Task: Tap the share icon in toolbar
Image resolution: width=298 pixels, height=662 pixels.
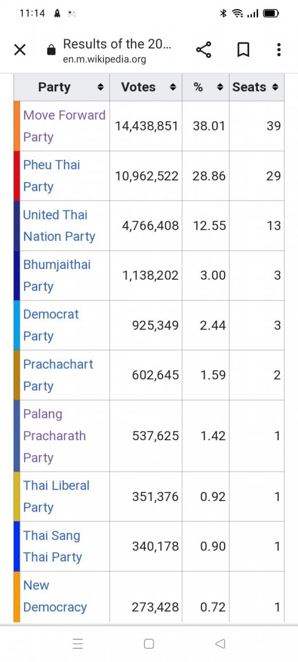Action: [203, 50]
